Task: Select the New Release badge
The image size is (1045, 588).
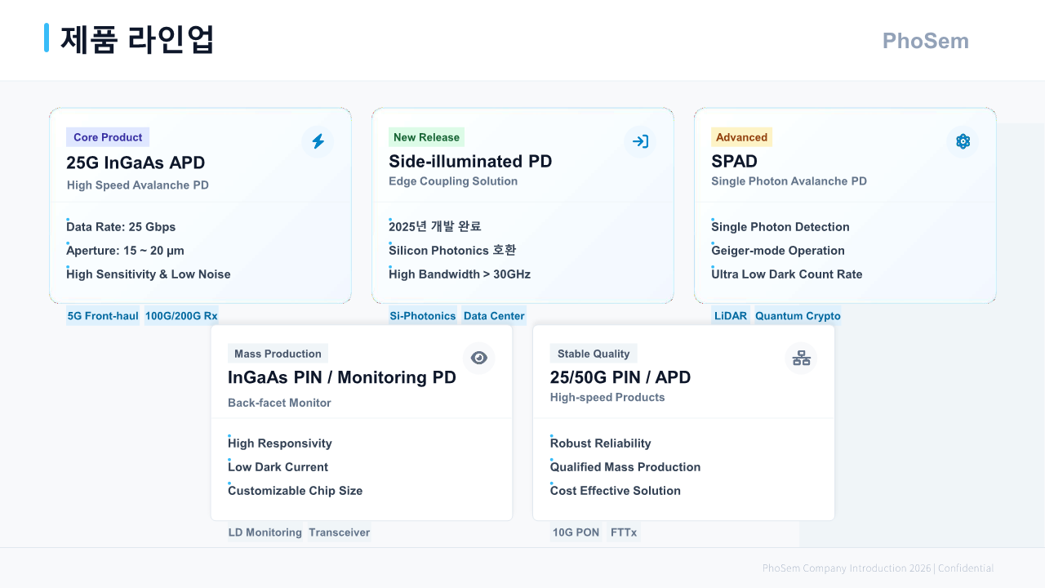Action: tap(426, 137)
